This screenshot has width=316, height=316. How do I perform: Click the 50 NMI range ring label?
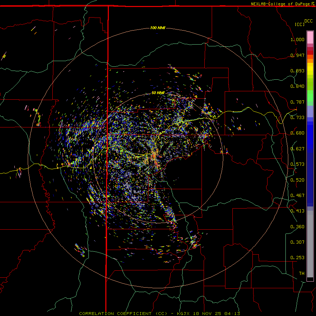pyautogui.click(x=158, y=93)
